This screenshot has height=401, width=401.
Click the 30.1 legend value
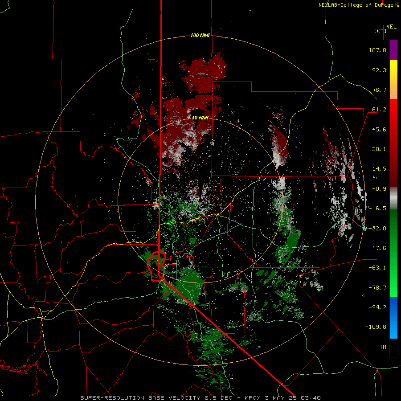point(379,149)
